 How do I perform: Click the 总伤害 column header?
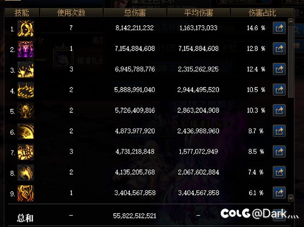pos(135,13)
